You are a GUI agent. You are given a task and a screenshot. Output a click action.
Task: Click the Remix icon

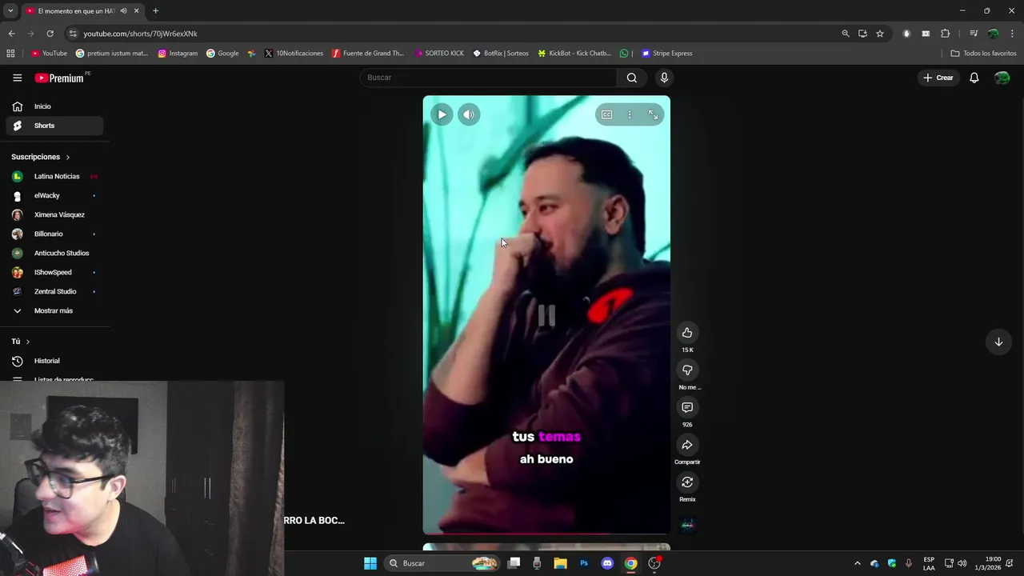coord(687,482)
